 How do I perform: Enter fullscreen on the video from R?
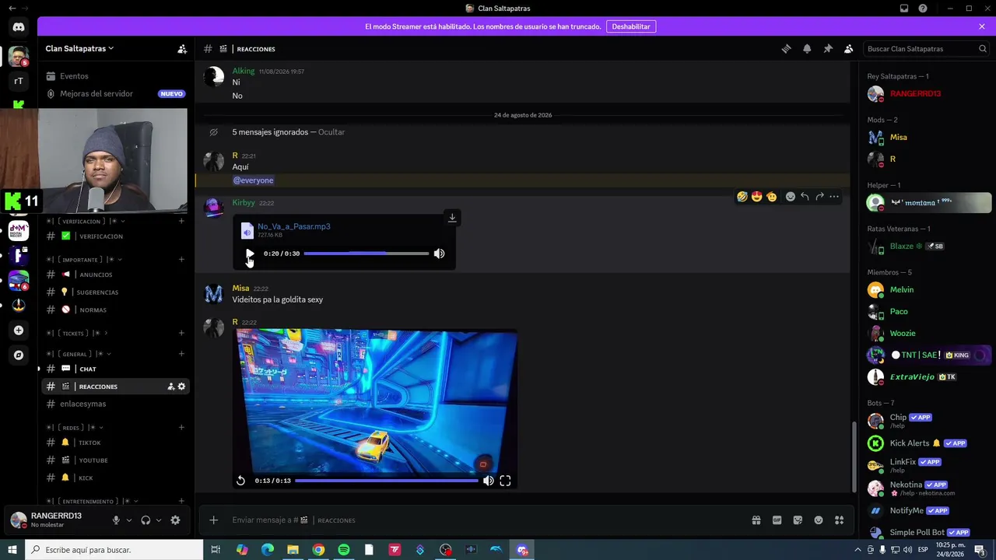[x=505, y=481]
